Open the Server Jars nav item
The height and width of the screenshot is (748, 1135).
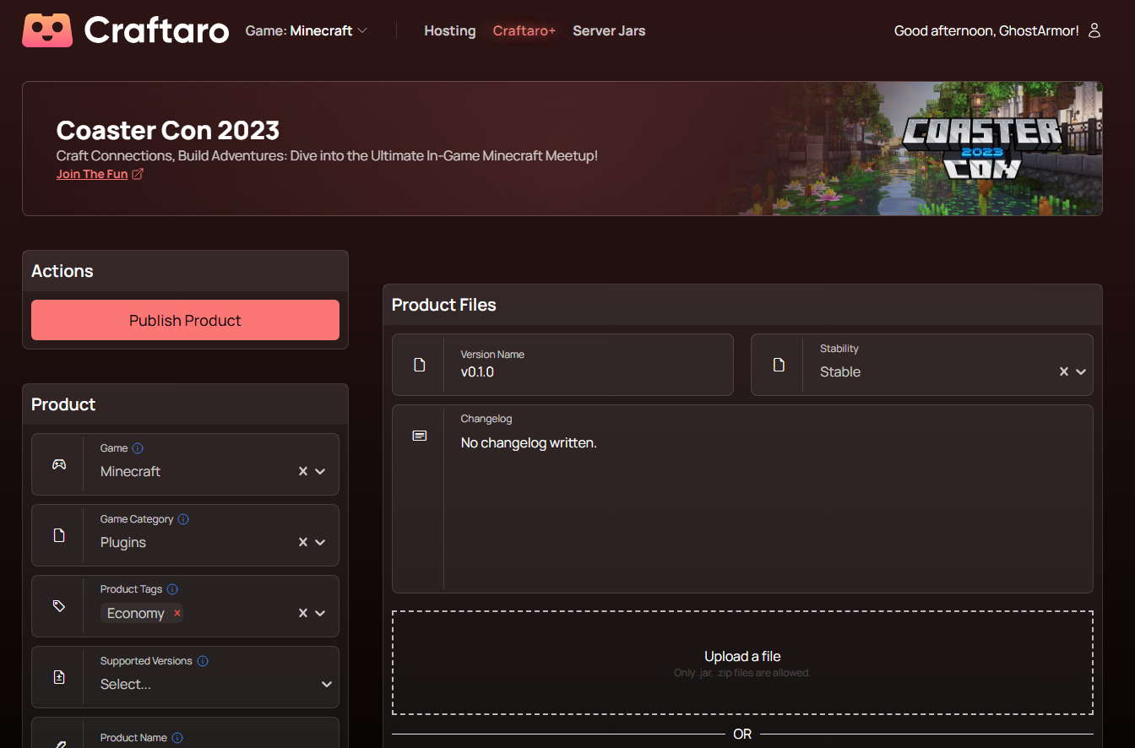click(x=609, y=30)
